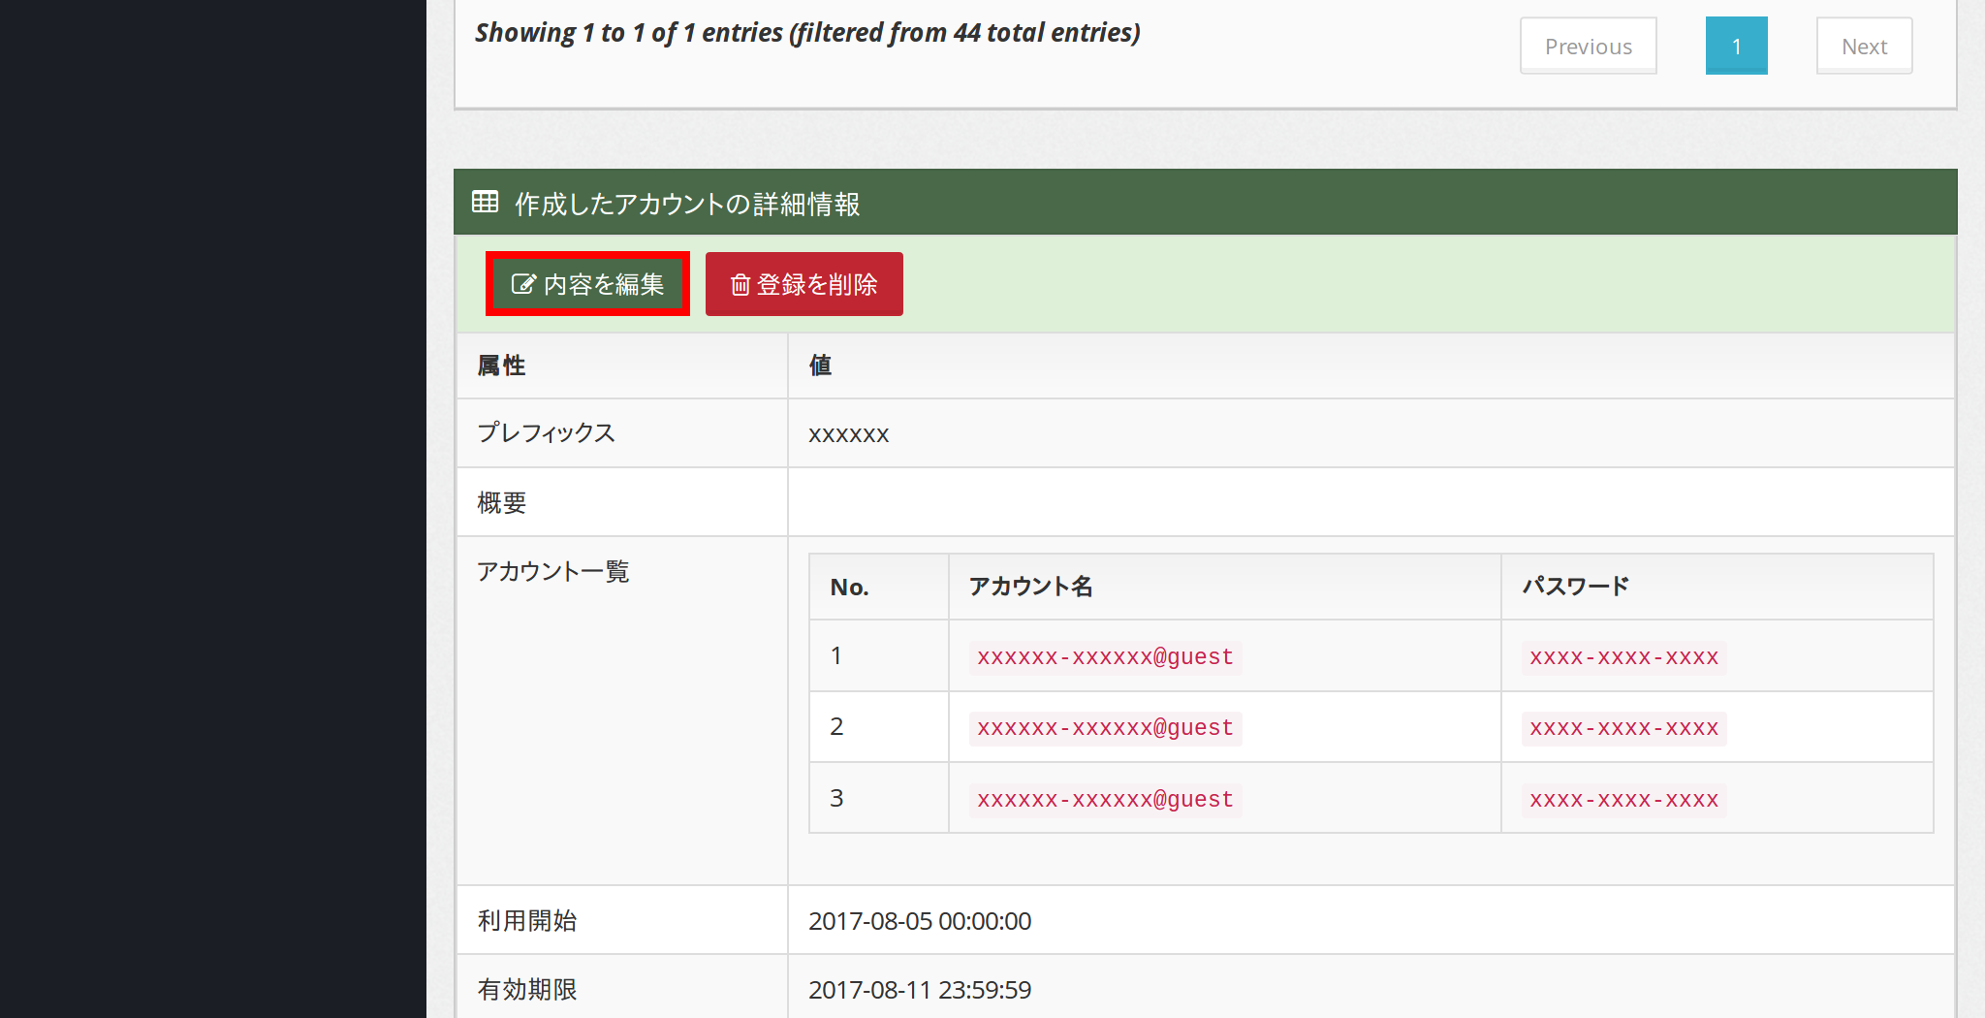Go to the Next page
Viewport: 1985px width, 1018px height.
(1864, 47)
